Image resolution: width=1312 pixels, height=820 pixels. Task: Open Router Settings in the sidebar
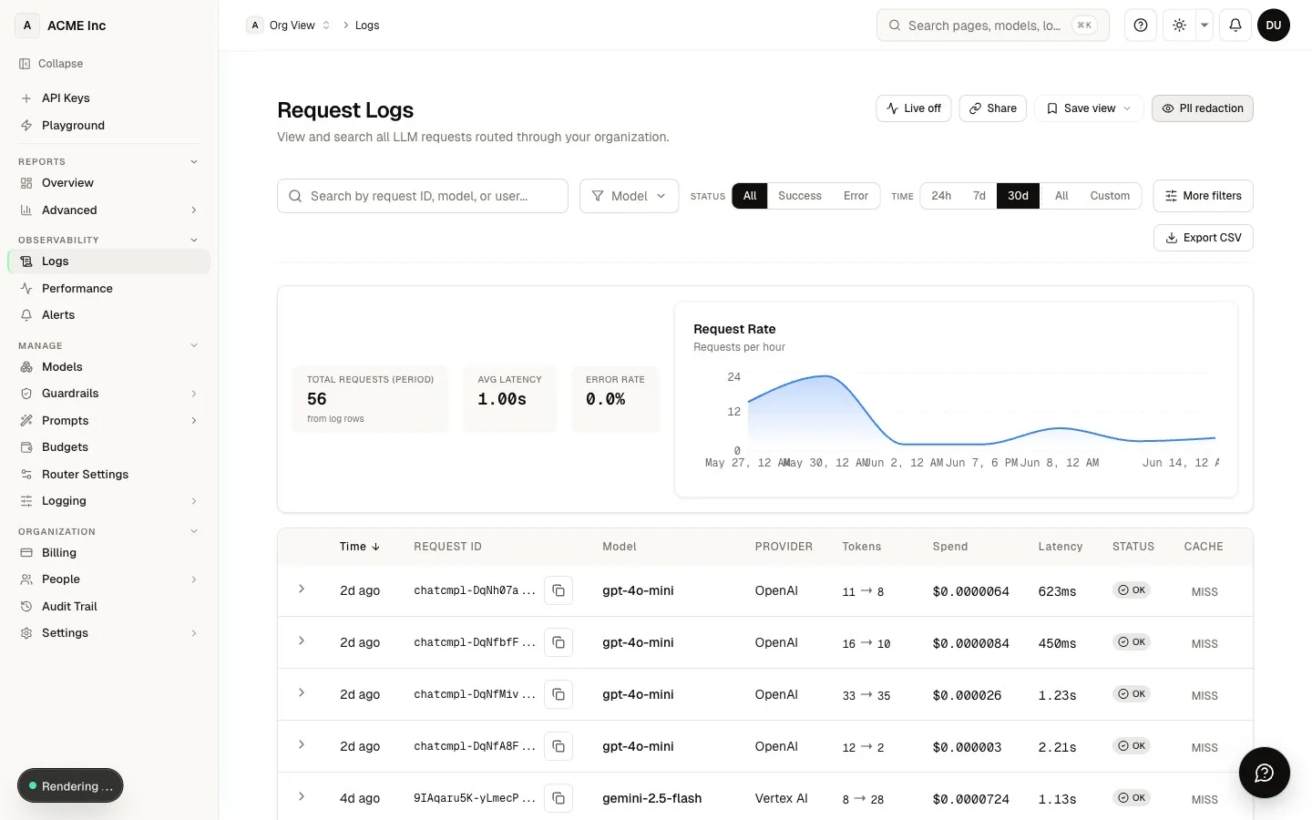click(x=109, y=475)
